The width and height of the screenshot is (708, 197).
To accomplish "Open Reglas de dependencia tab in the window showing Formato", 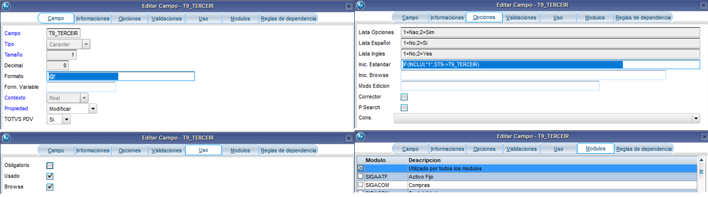I will pos(288,18).
